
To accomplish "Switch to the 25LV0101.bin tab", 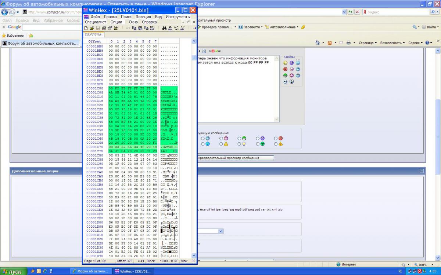I will point(94,34).
